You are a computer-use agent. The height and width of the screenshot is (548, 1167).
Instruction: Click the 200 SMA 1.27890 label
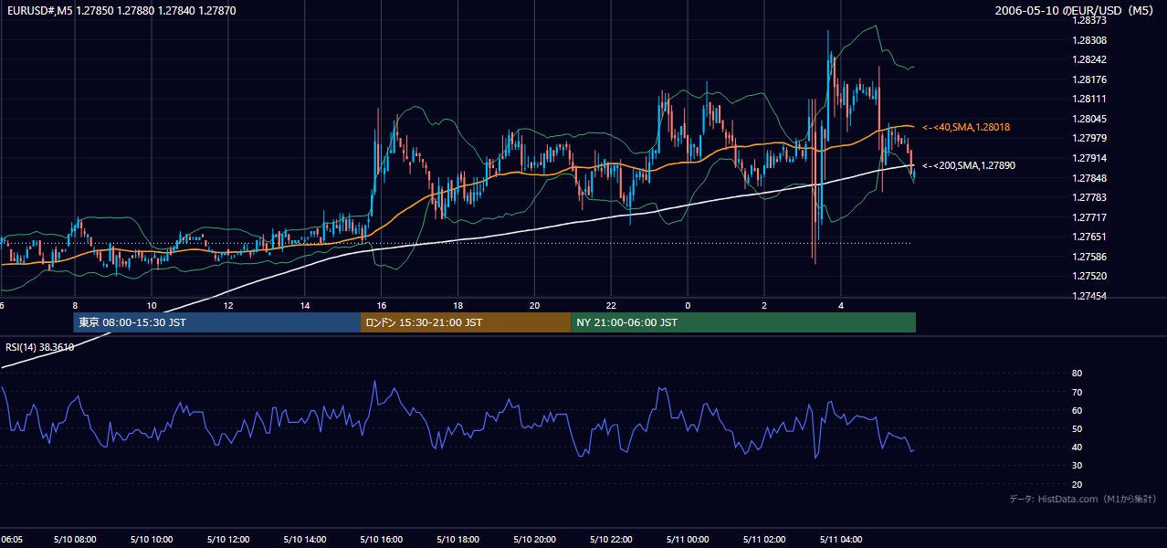[969, 165]
